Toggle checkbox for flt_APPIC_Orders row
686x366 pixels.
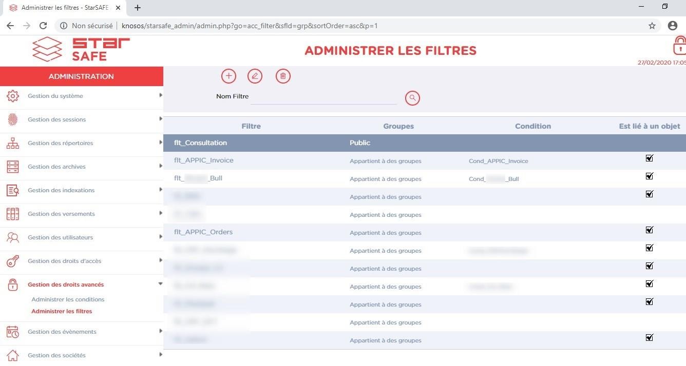click(649, 230)
